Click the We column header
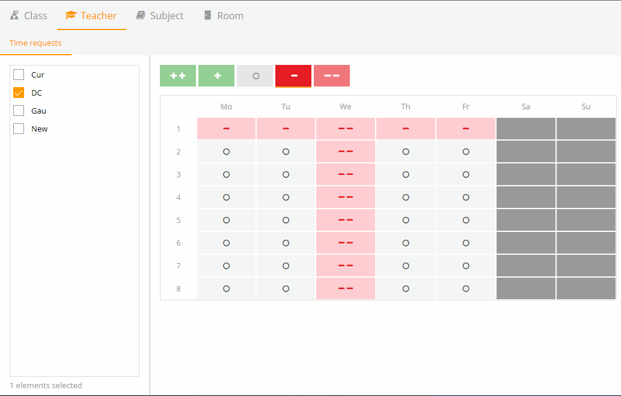This screenshot has height=396, width=621. click(345, 106)
